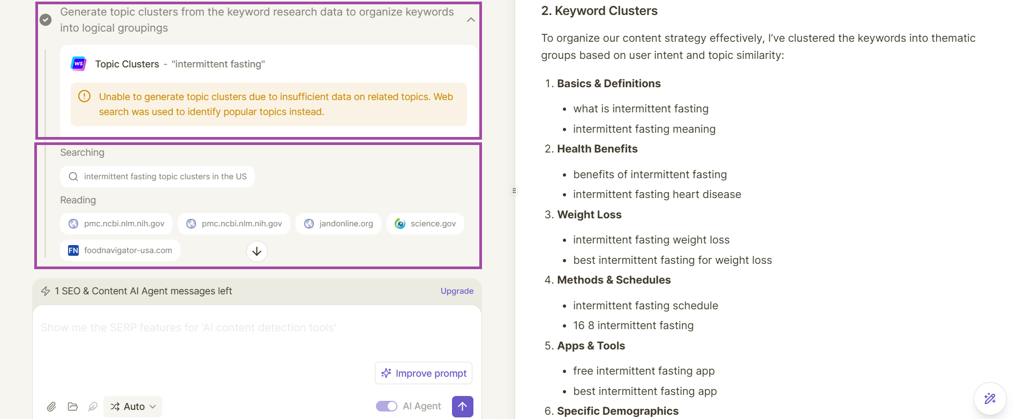Open the magic pen edit floating button
Image resolution: width=1017 pixels, height=419 pixels.
pos(990,398)
